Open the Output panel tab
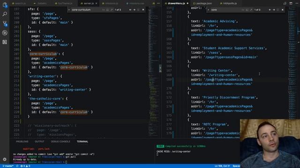This screenshot has width=300, height=168. click(x=39, y=141)
